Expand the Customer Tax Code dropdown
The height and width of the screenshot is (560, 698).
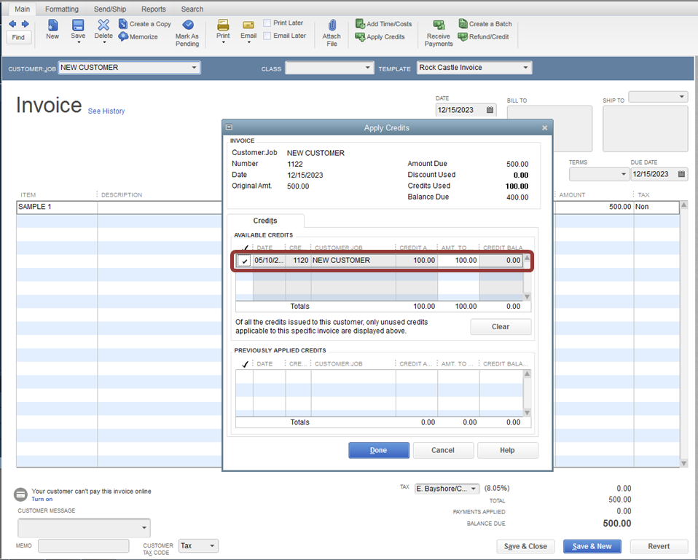[x=212, y=545]
